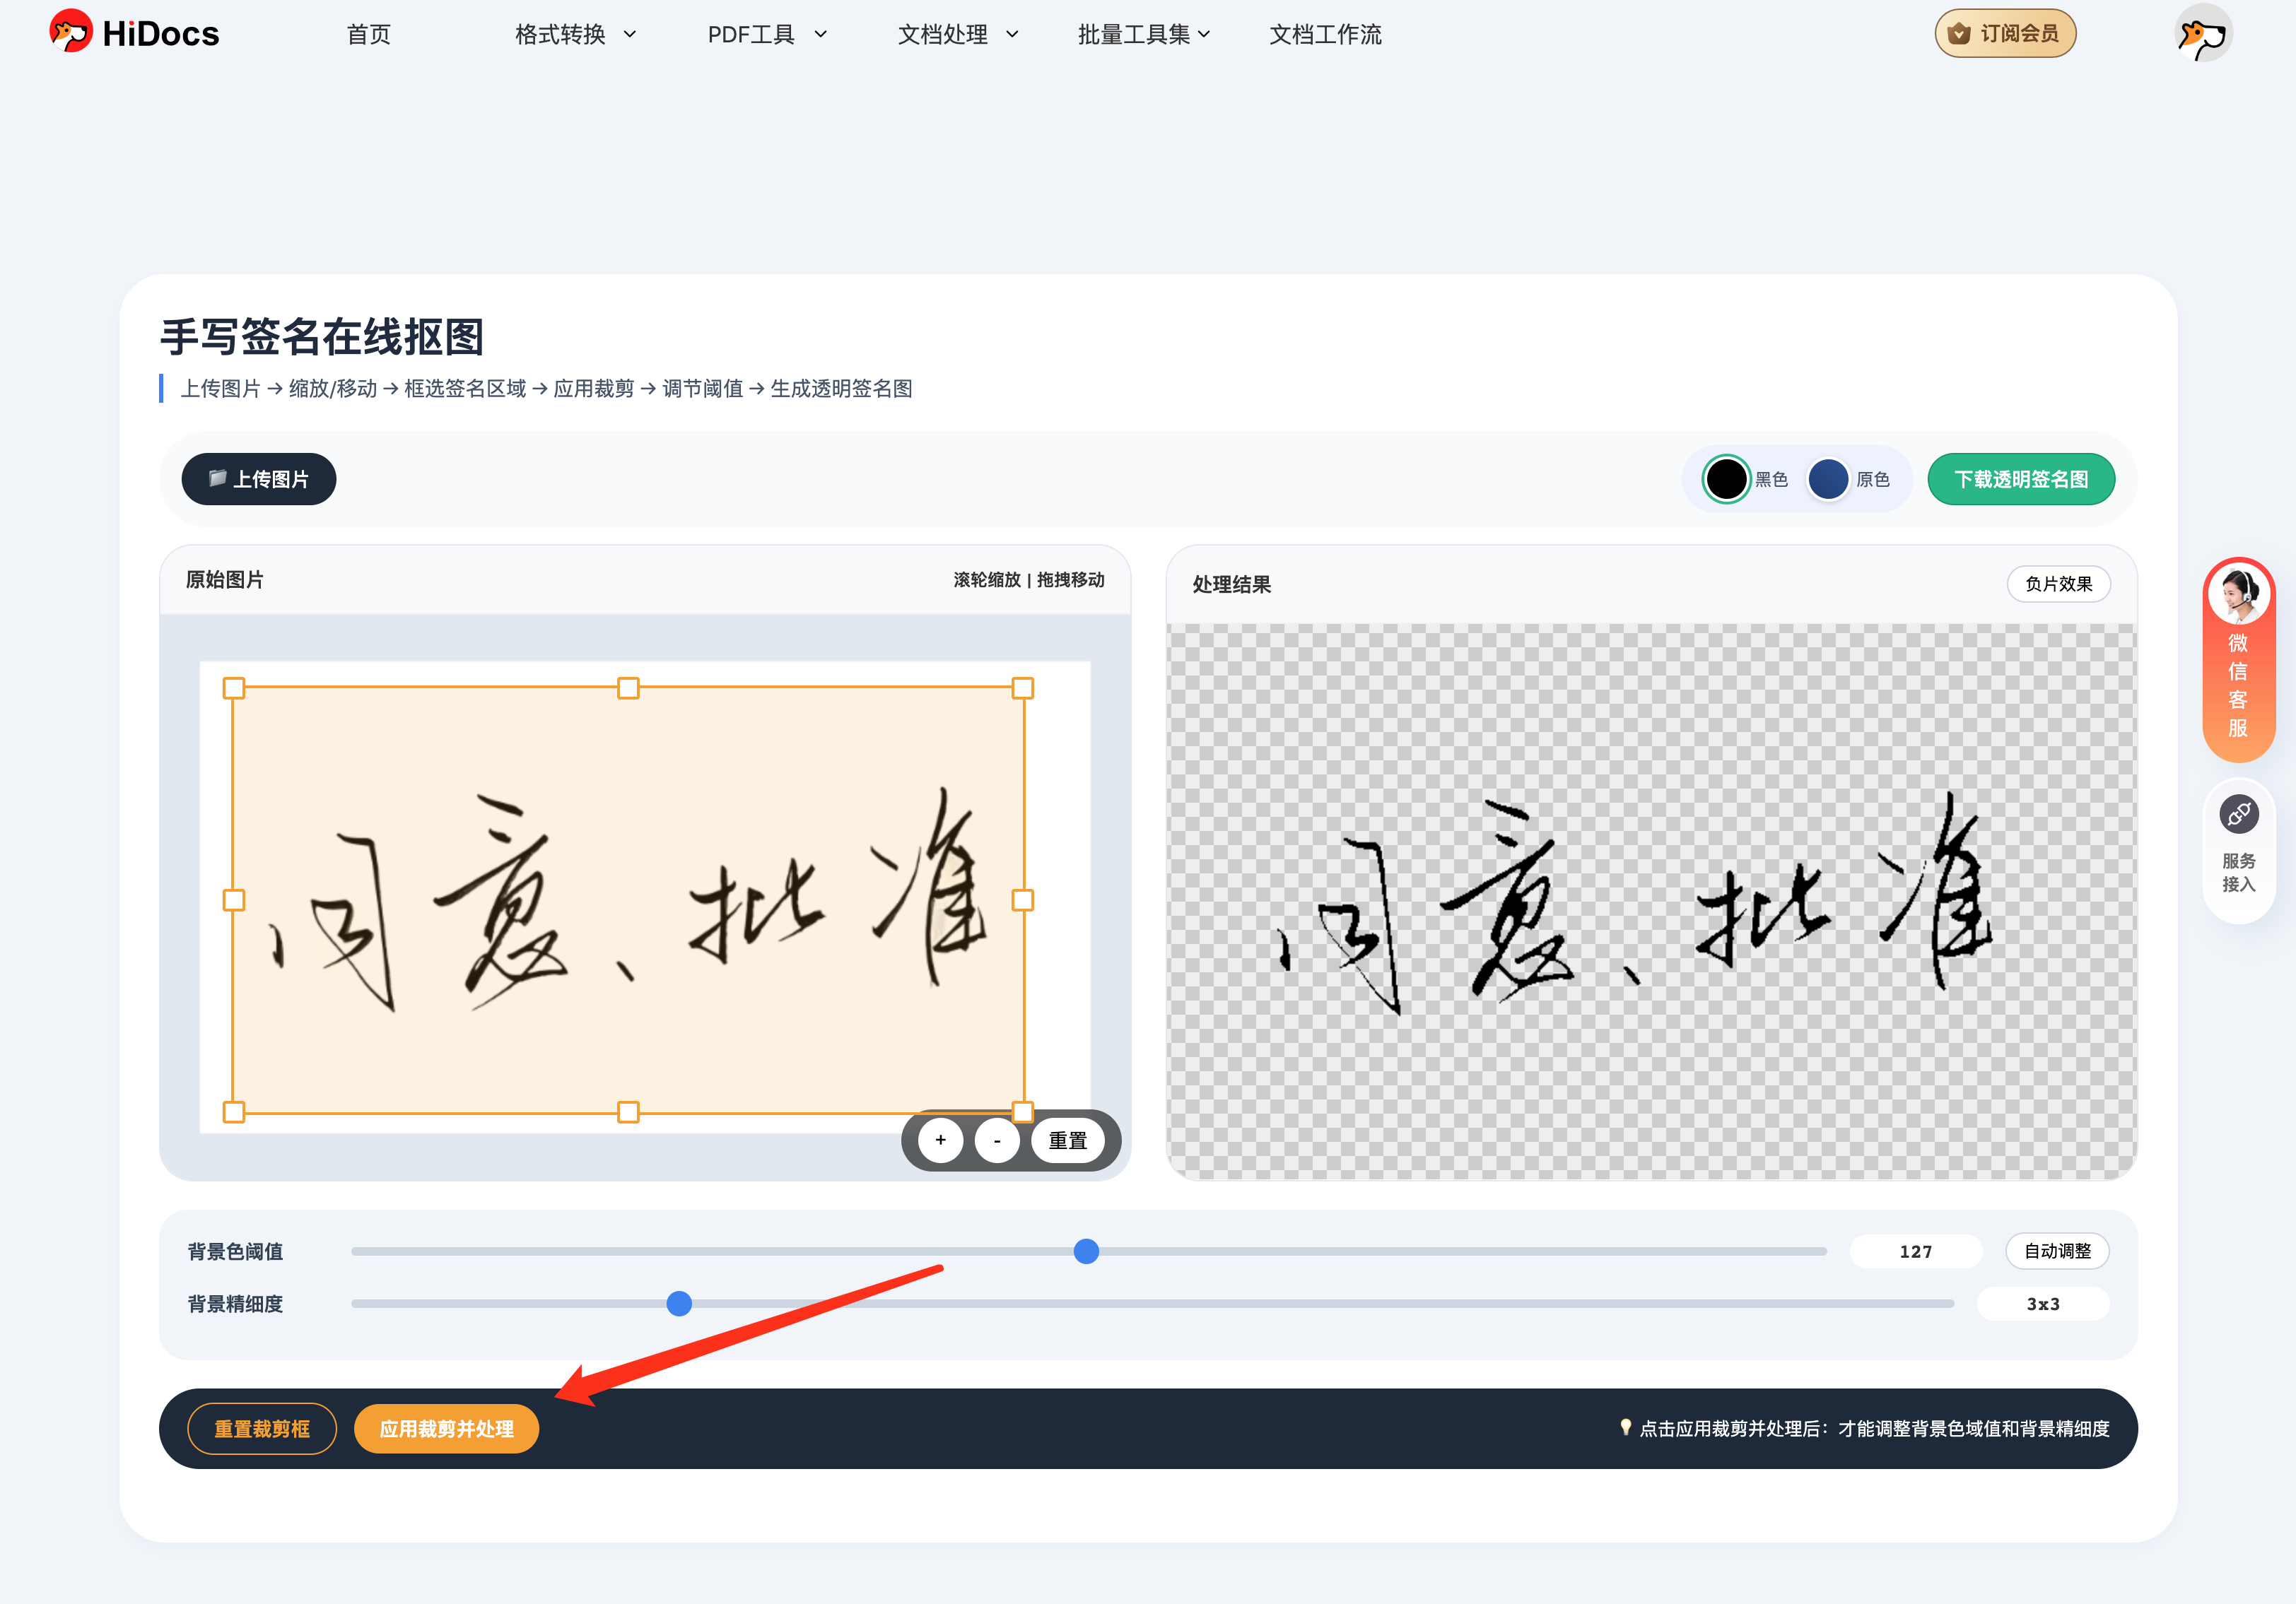Toggle the 负片效果 negative effect

click(2058, 584)
